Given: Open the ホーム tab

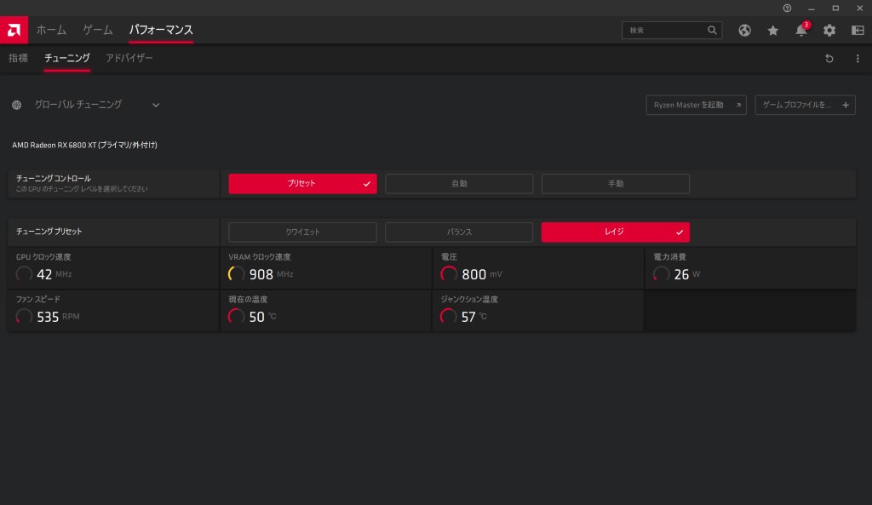Looking at the screenshot, I should pos(51,30).
